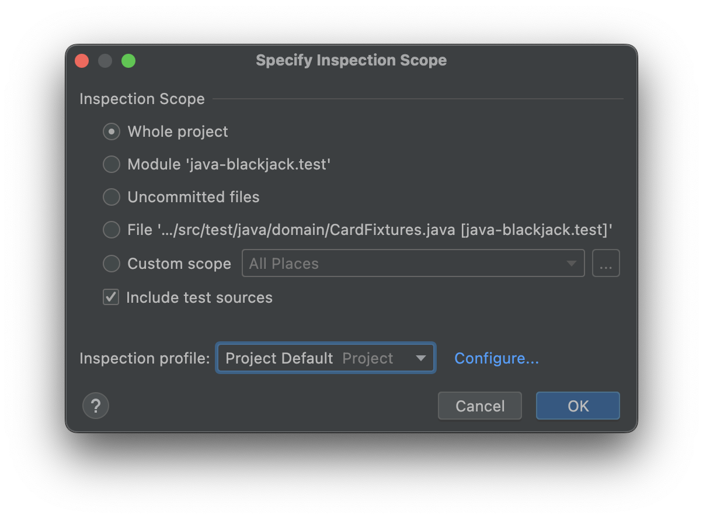Click the Inspection profile label
Viewport: 703px width, 519px height.
144,358
